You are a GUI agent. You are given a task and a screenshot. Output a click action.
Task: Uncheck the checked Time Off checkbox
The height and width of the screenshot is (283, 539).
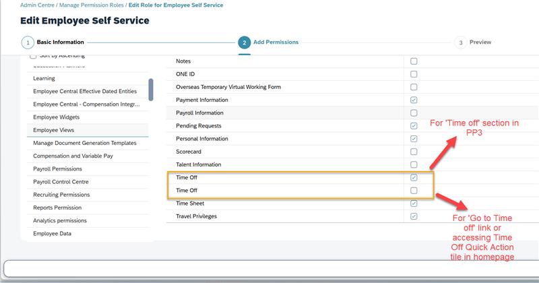414,177
